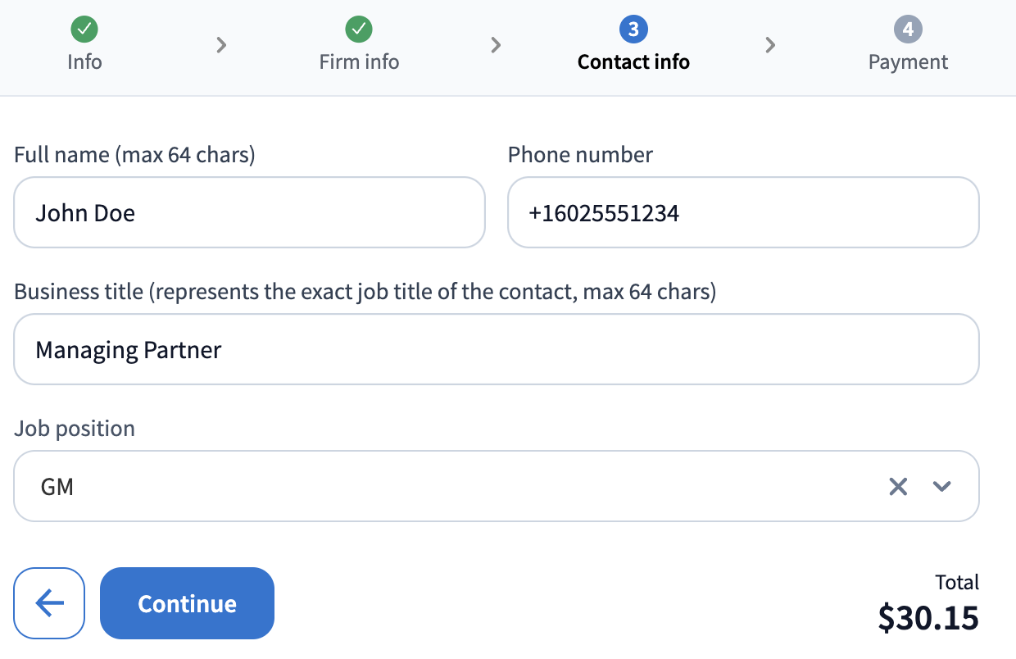Go back using the left arrow button
The width and height of the screenshot is (1016, 659).
[49, 603]
